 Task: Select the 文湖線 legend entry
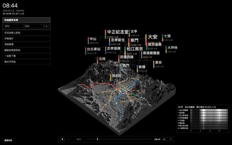(x=181, y=120)
